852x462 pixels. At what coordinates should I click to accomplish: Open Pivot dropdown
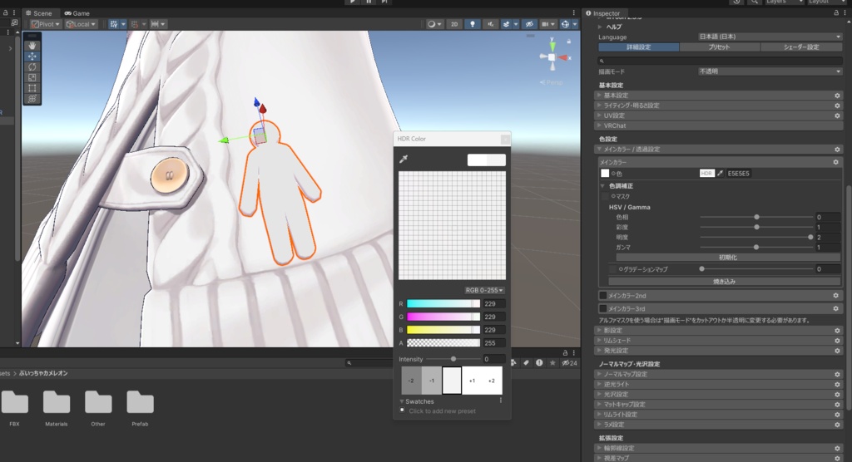(46, 24)
